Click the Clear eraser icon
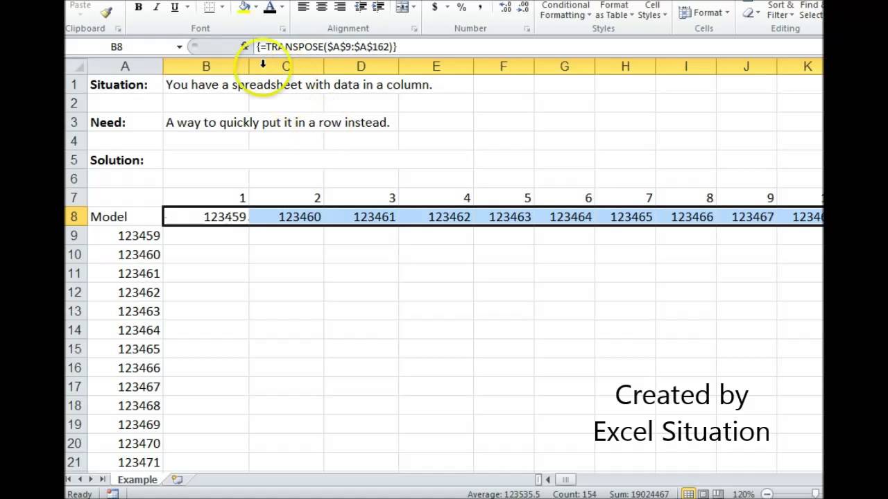The height and width of the screenshot is (499, 888). pos(749,13)
